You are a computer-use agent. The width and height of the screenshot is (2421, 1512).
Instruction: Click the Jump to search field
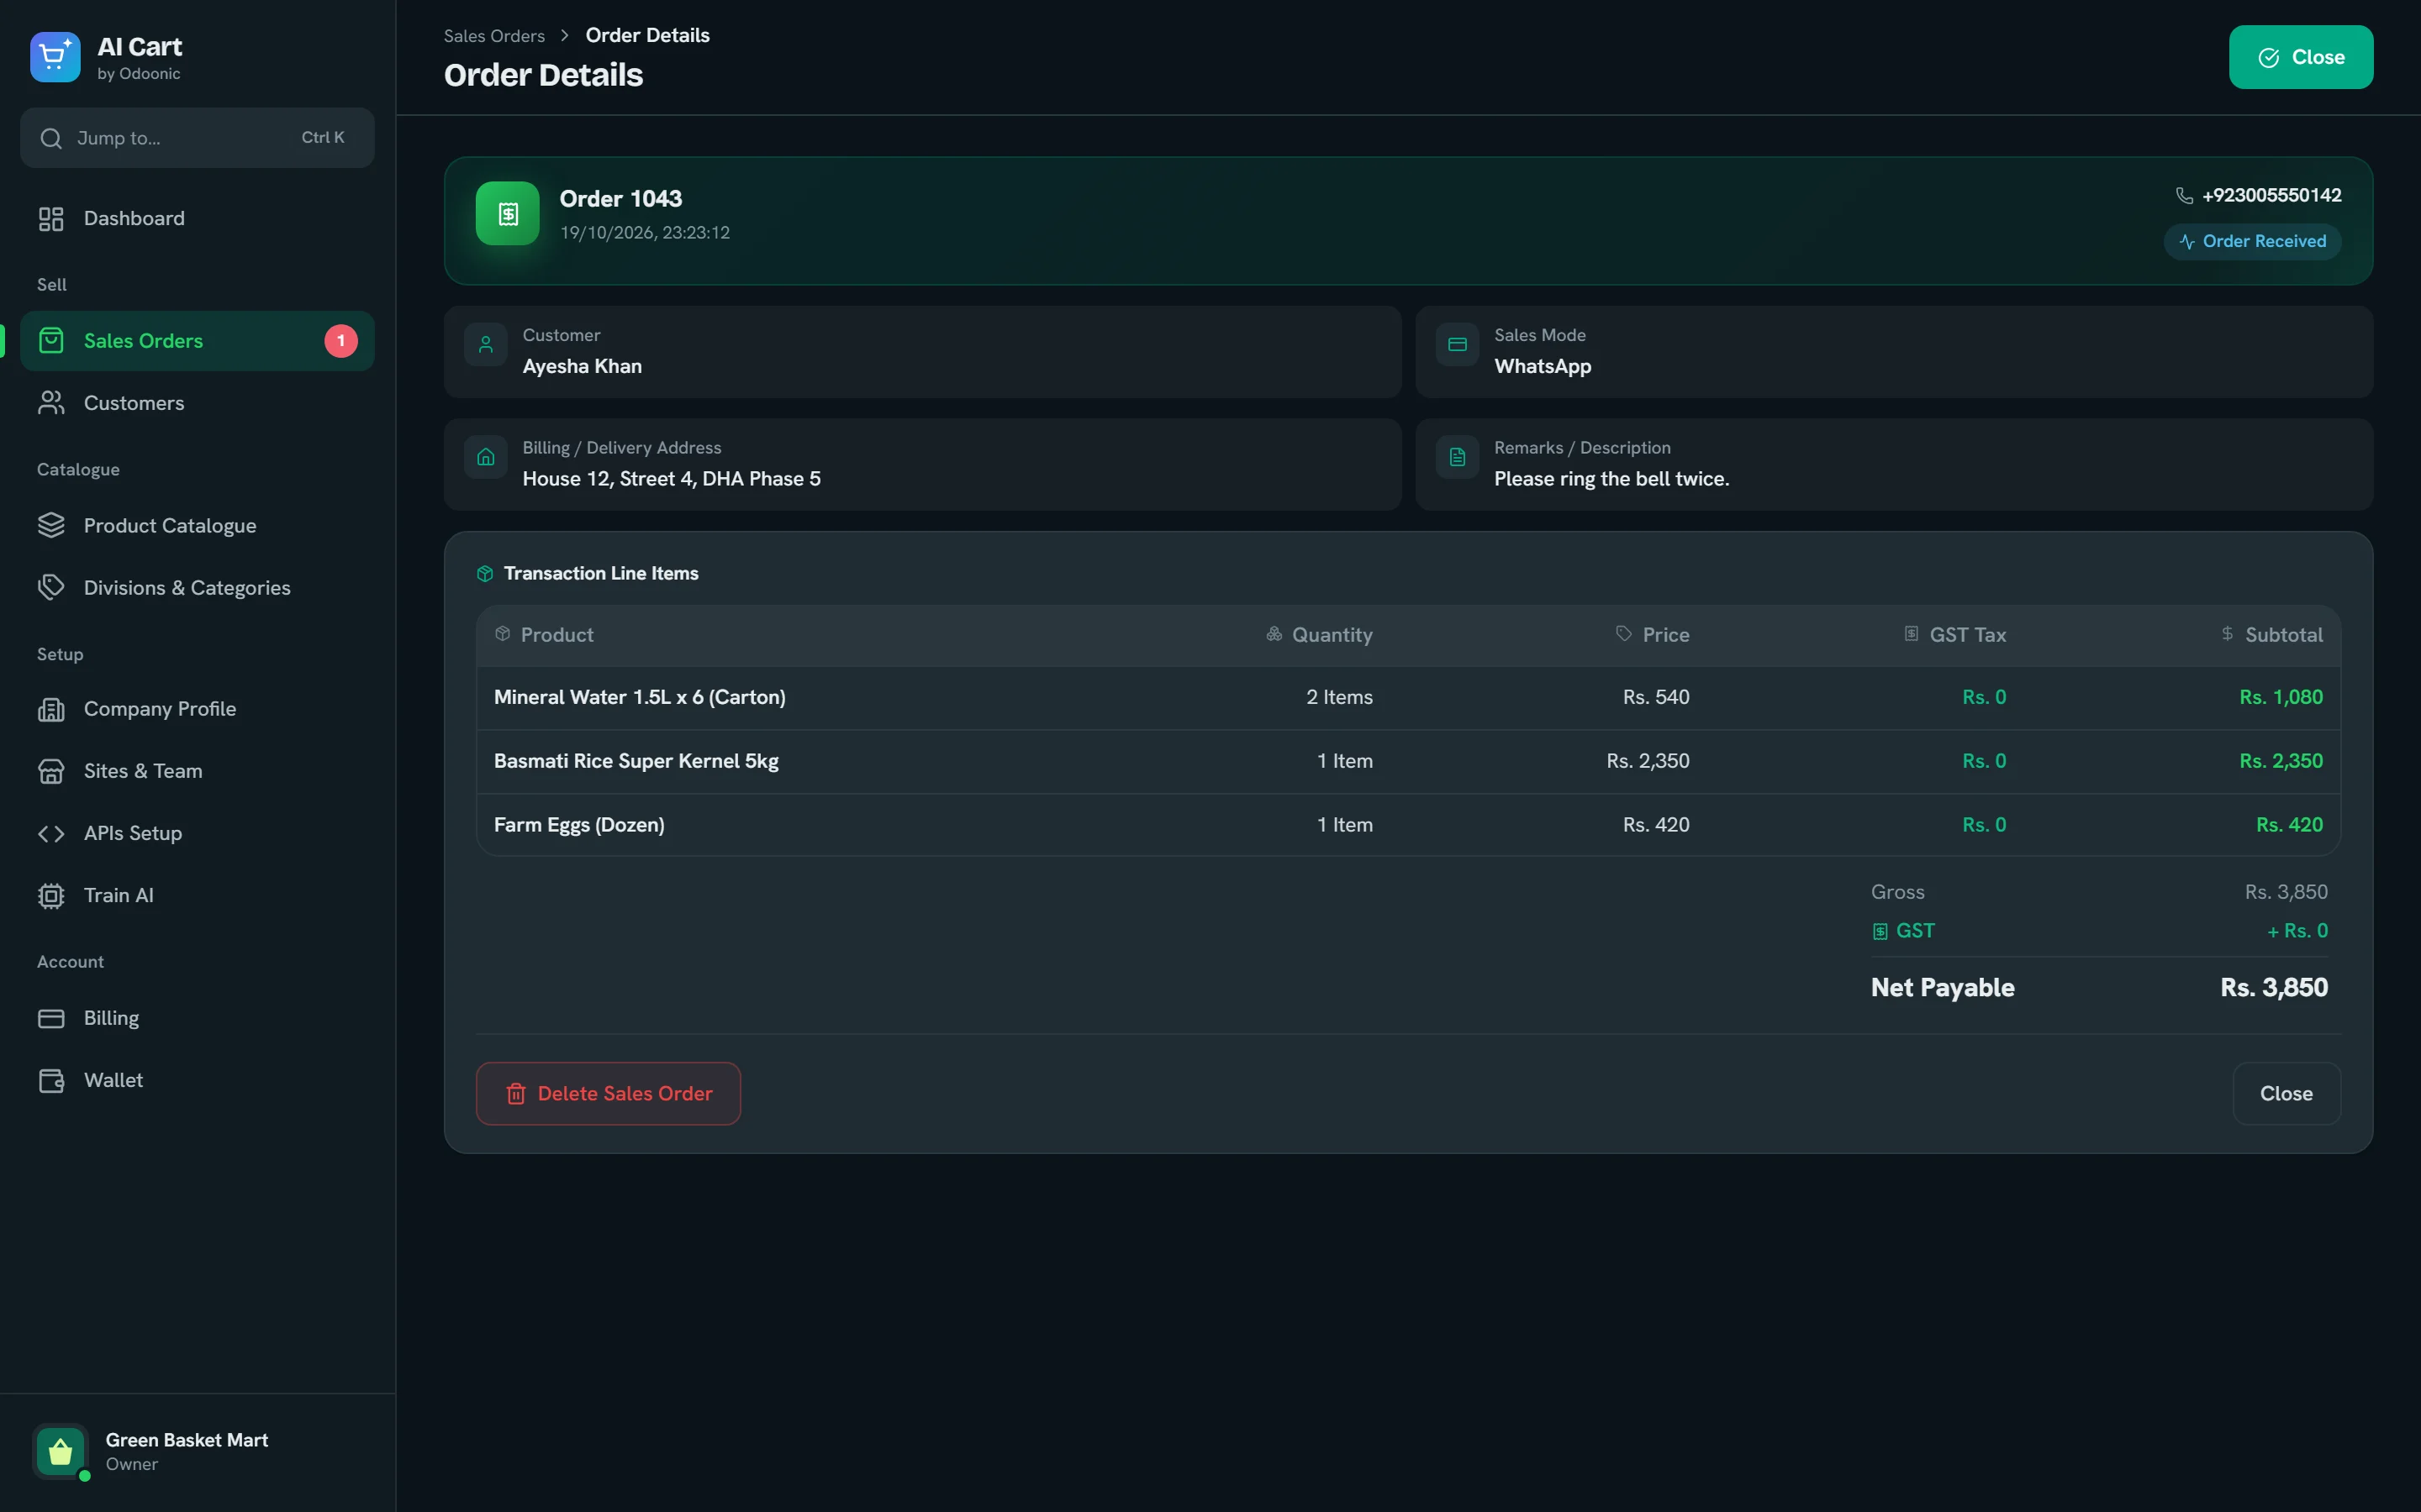[197, 138]
